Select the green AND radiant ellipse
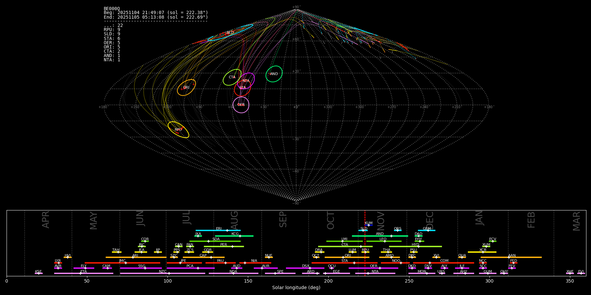This screenshot has height=295, width=591. (274, 74)
